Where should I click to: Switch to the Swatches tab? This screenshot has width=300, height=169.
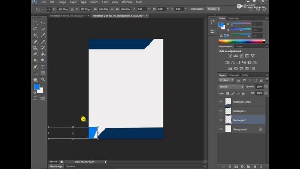pos(233,18)
